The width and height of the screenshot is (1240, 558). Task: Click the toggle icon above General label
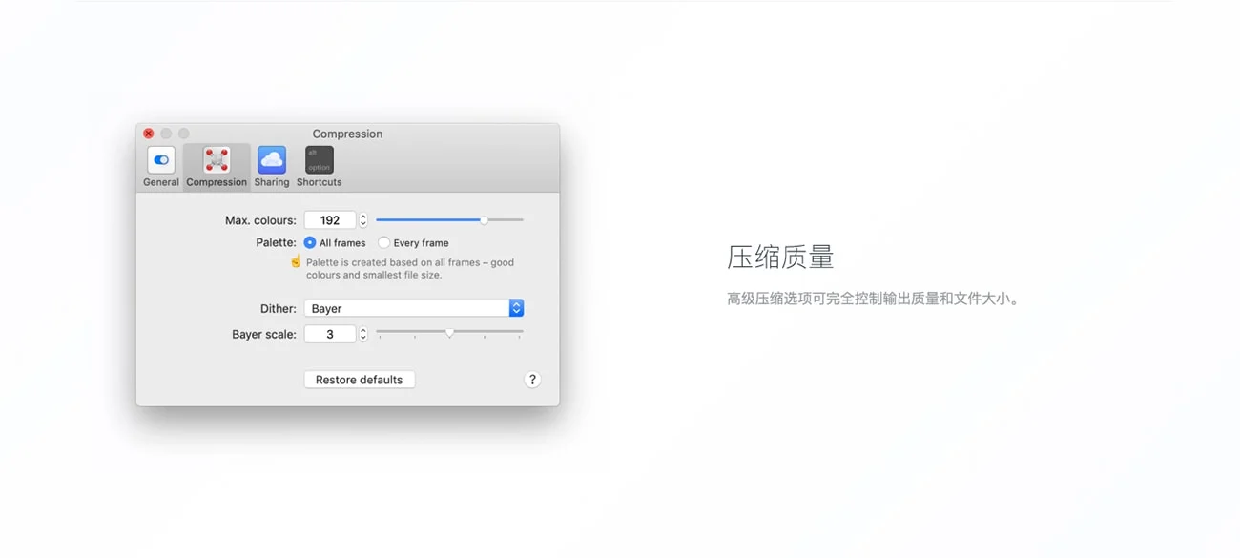coord(160,158)
